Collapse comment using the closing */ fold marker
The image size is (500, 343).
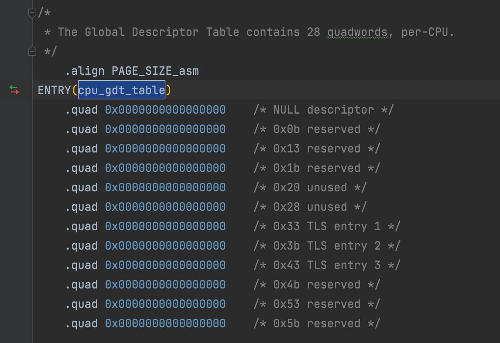pos(32,51)
